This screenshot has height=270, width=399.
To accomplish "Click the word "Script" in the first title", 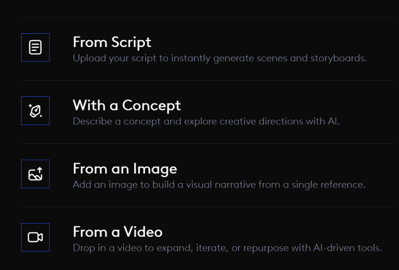I will pos(131,42).
